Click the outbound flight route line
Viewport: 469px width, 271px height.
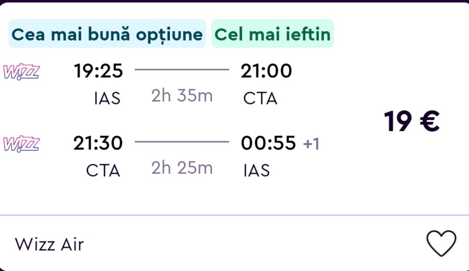point(182,70)
